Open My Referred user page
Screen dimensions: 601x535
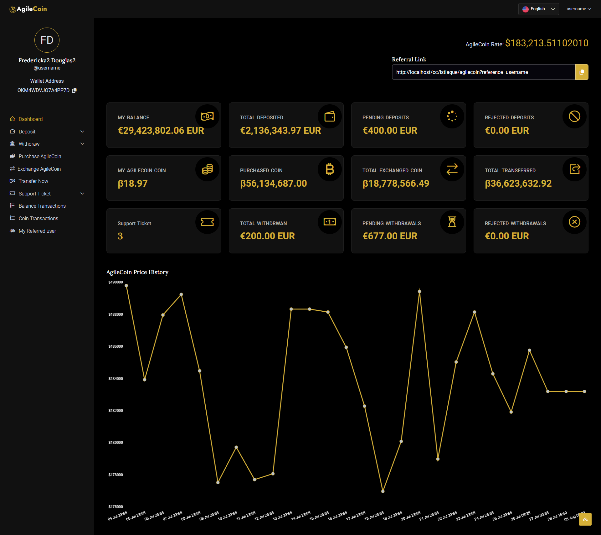pyautogui.click(x=37, y=231)
